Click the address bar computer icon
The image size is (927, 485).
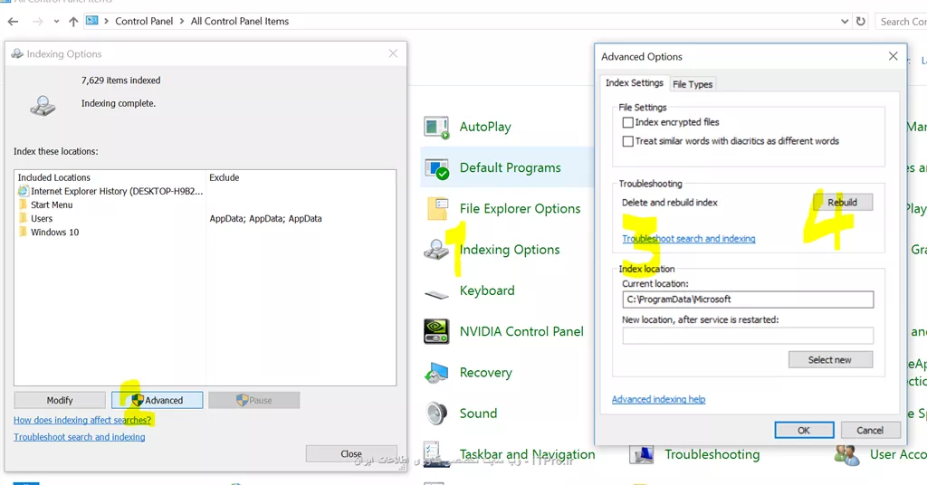91,21
